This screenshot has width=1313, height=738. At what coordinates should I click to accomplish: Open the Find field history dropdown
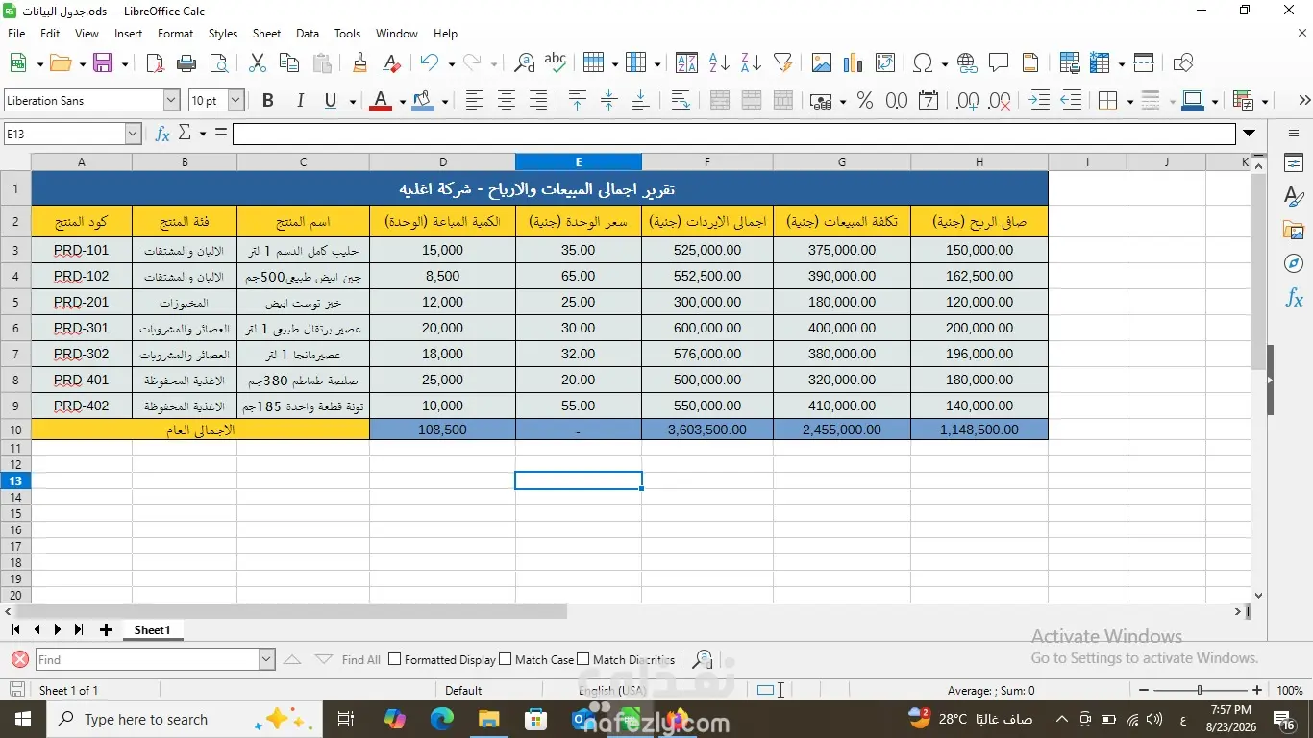coord(266,659)
